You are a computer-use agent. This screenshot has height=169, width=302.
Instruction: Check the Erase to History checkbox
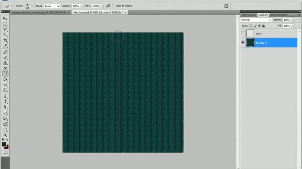(114, 6)
